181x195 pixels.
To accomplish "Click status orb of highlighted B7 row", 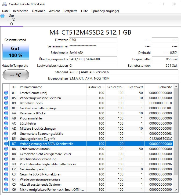I will click(6, 144).
